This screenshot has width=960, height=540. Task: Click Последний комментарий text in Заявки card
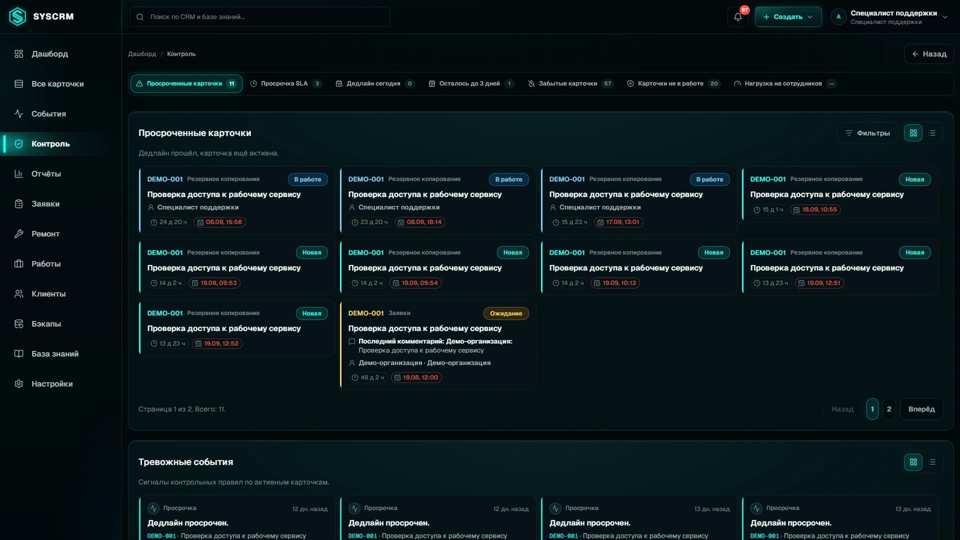tap(435, 341)
